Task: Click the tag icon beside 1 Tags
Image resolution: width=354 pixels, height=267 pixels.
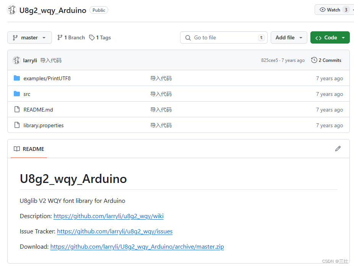Action: (x=92, y=37)
